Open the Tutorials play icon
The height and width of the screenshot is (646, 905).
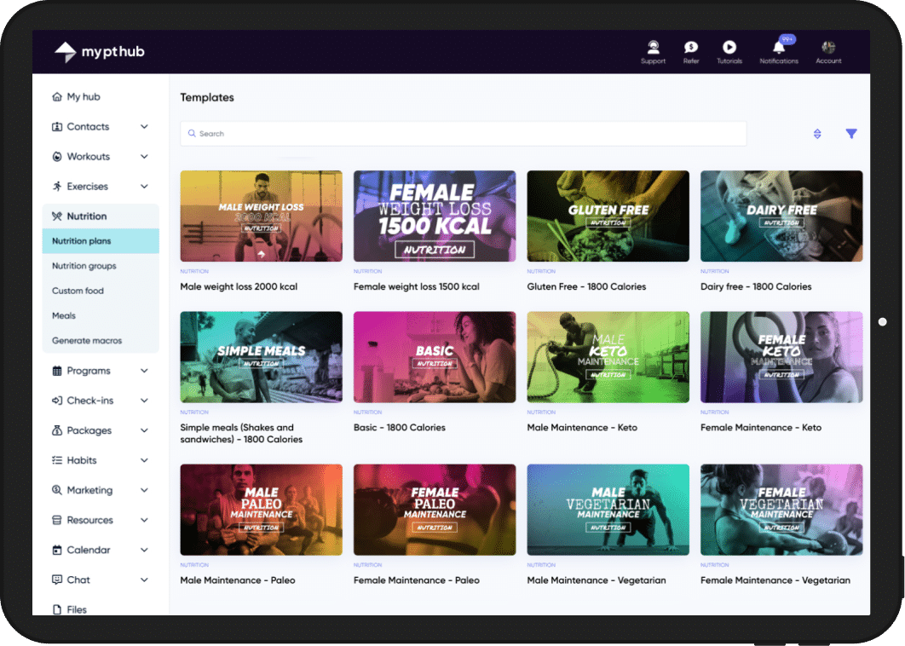coord(729,48)
